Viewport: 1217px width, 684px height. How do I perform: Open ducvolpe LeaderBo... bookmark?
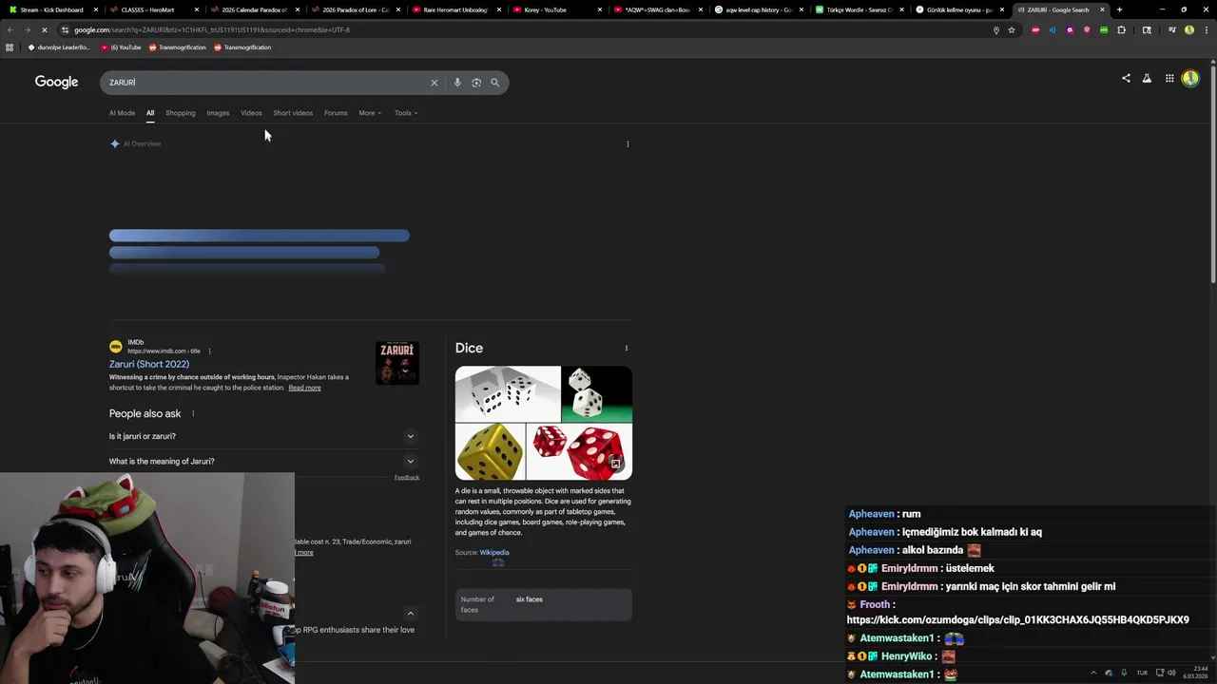tap(59, 47)
